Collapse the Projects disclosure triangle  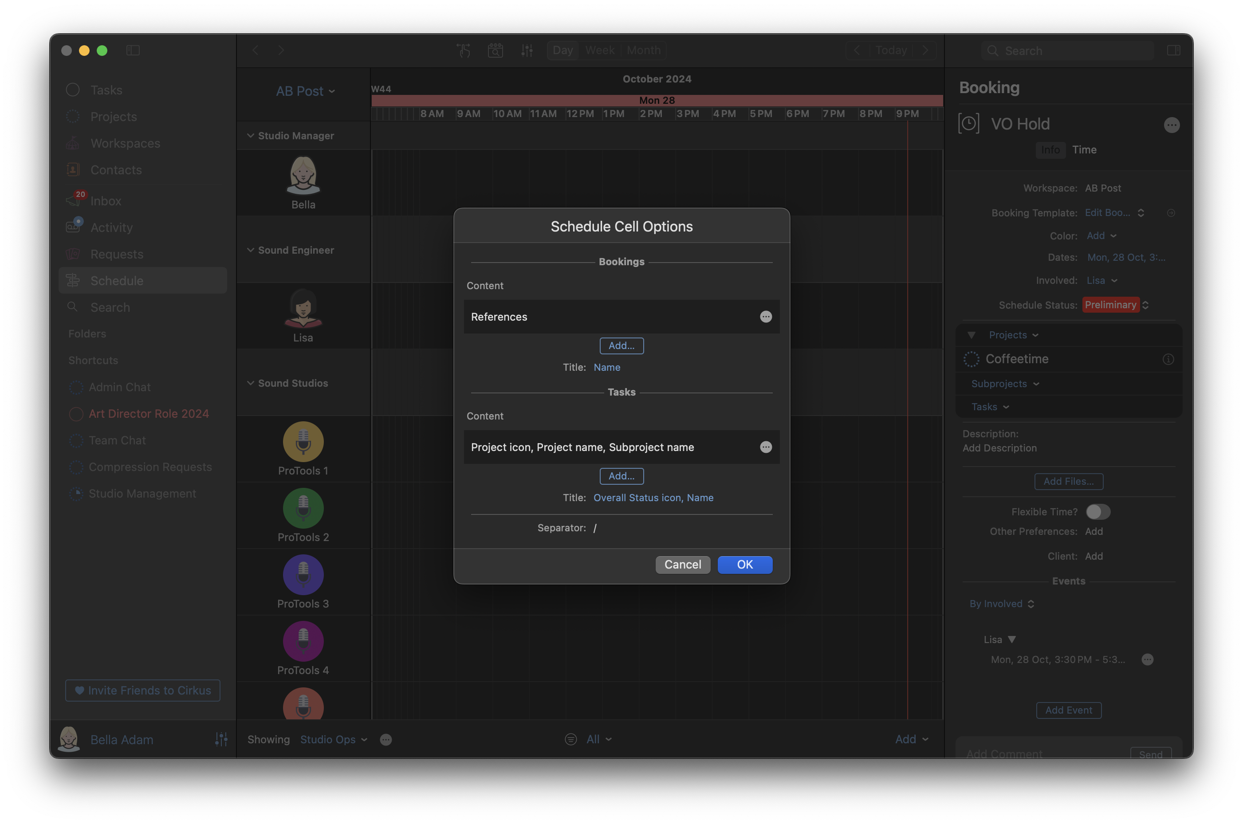pos(971,335)
